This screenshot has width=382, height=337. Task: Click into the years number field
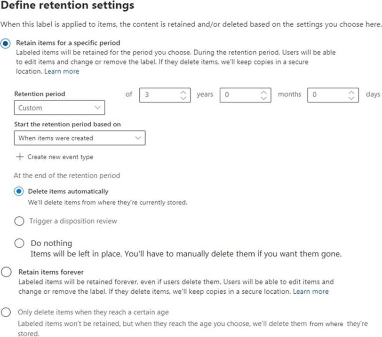[159, 95]
